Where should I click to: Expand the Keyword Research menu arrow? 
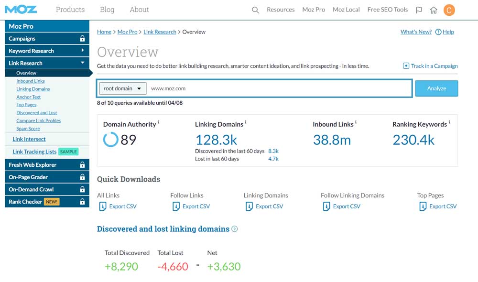tap(82, 50)
